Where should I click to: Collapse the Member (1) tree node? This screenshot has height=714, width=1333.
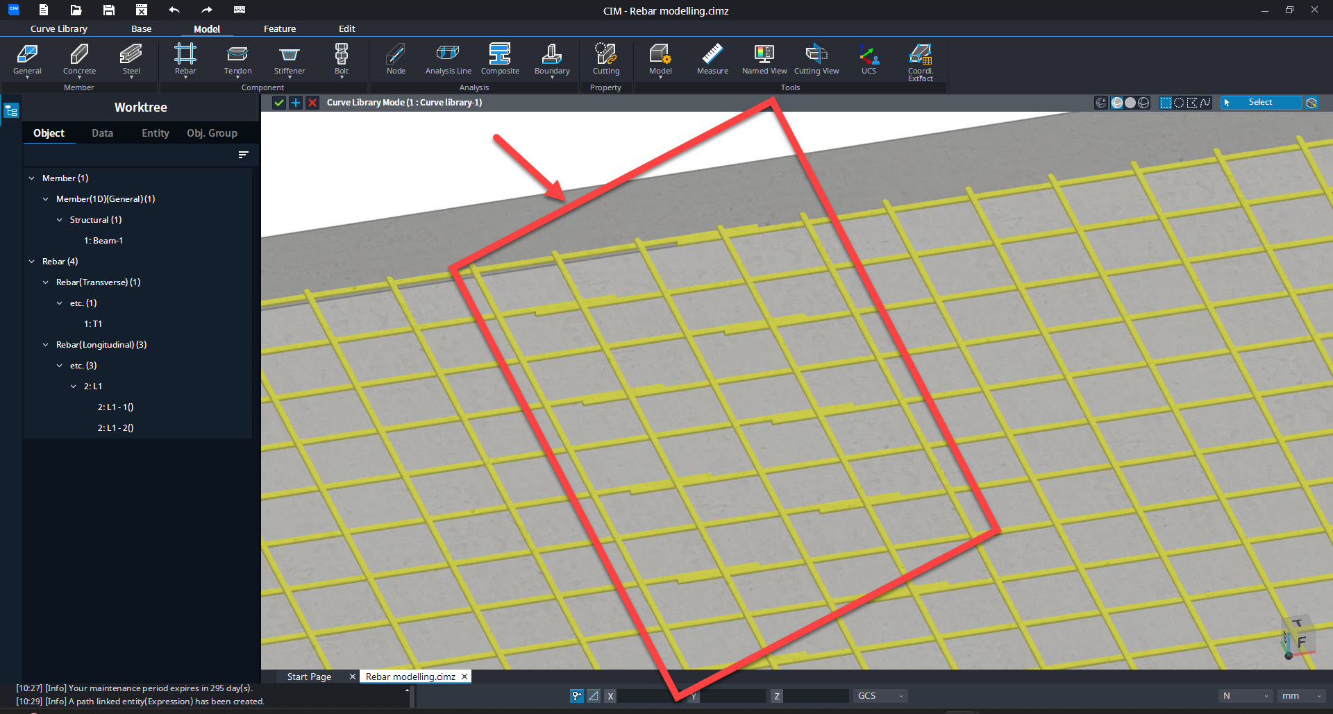(32, 178)
